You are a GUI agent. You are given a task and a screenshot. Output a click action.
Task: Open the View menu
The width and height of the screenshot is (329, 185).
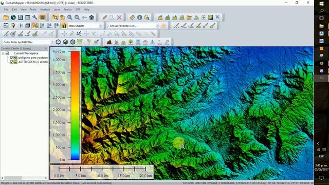coord(23,9)
